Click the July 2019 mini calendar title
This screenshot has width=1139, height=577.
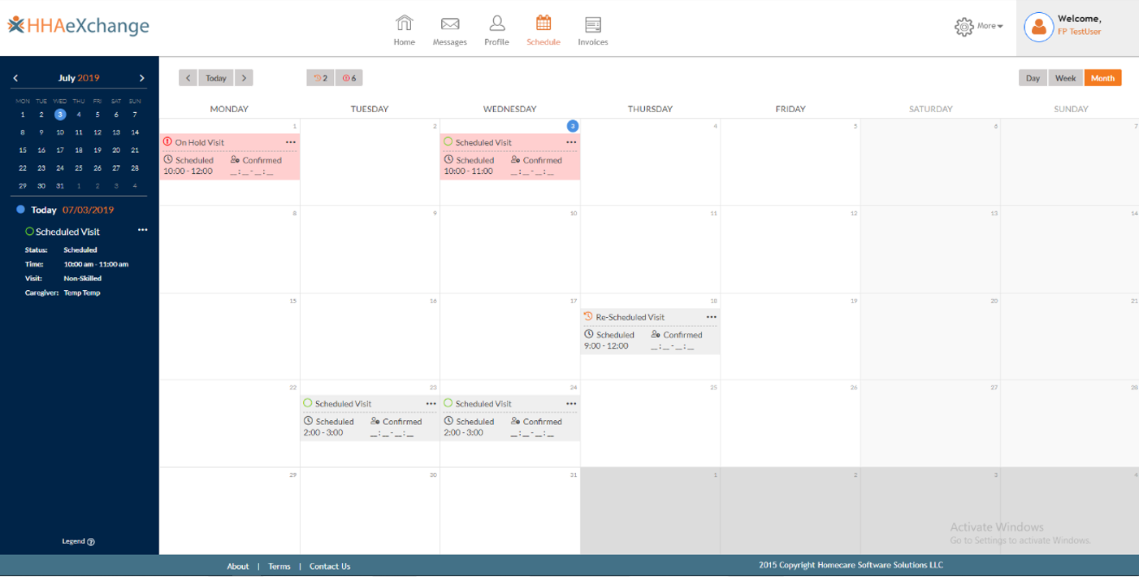coord(79,78)
